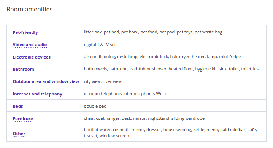Click the 'tea set, window screen' line

[106, 136]
